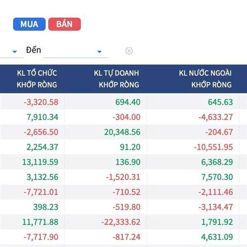Select the cell showing -22,333.62
The image size is (247, 247).
coord(121,222)
